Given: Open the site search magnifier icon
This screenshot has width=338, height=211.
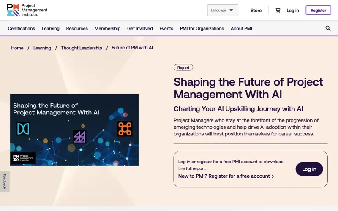Looking at the screenshot, I should (x=328, y=28).
